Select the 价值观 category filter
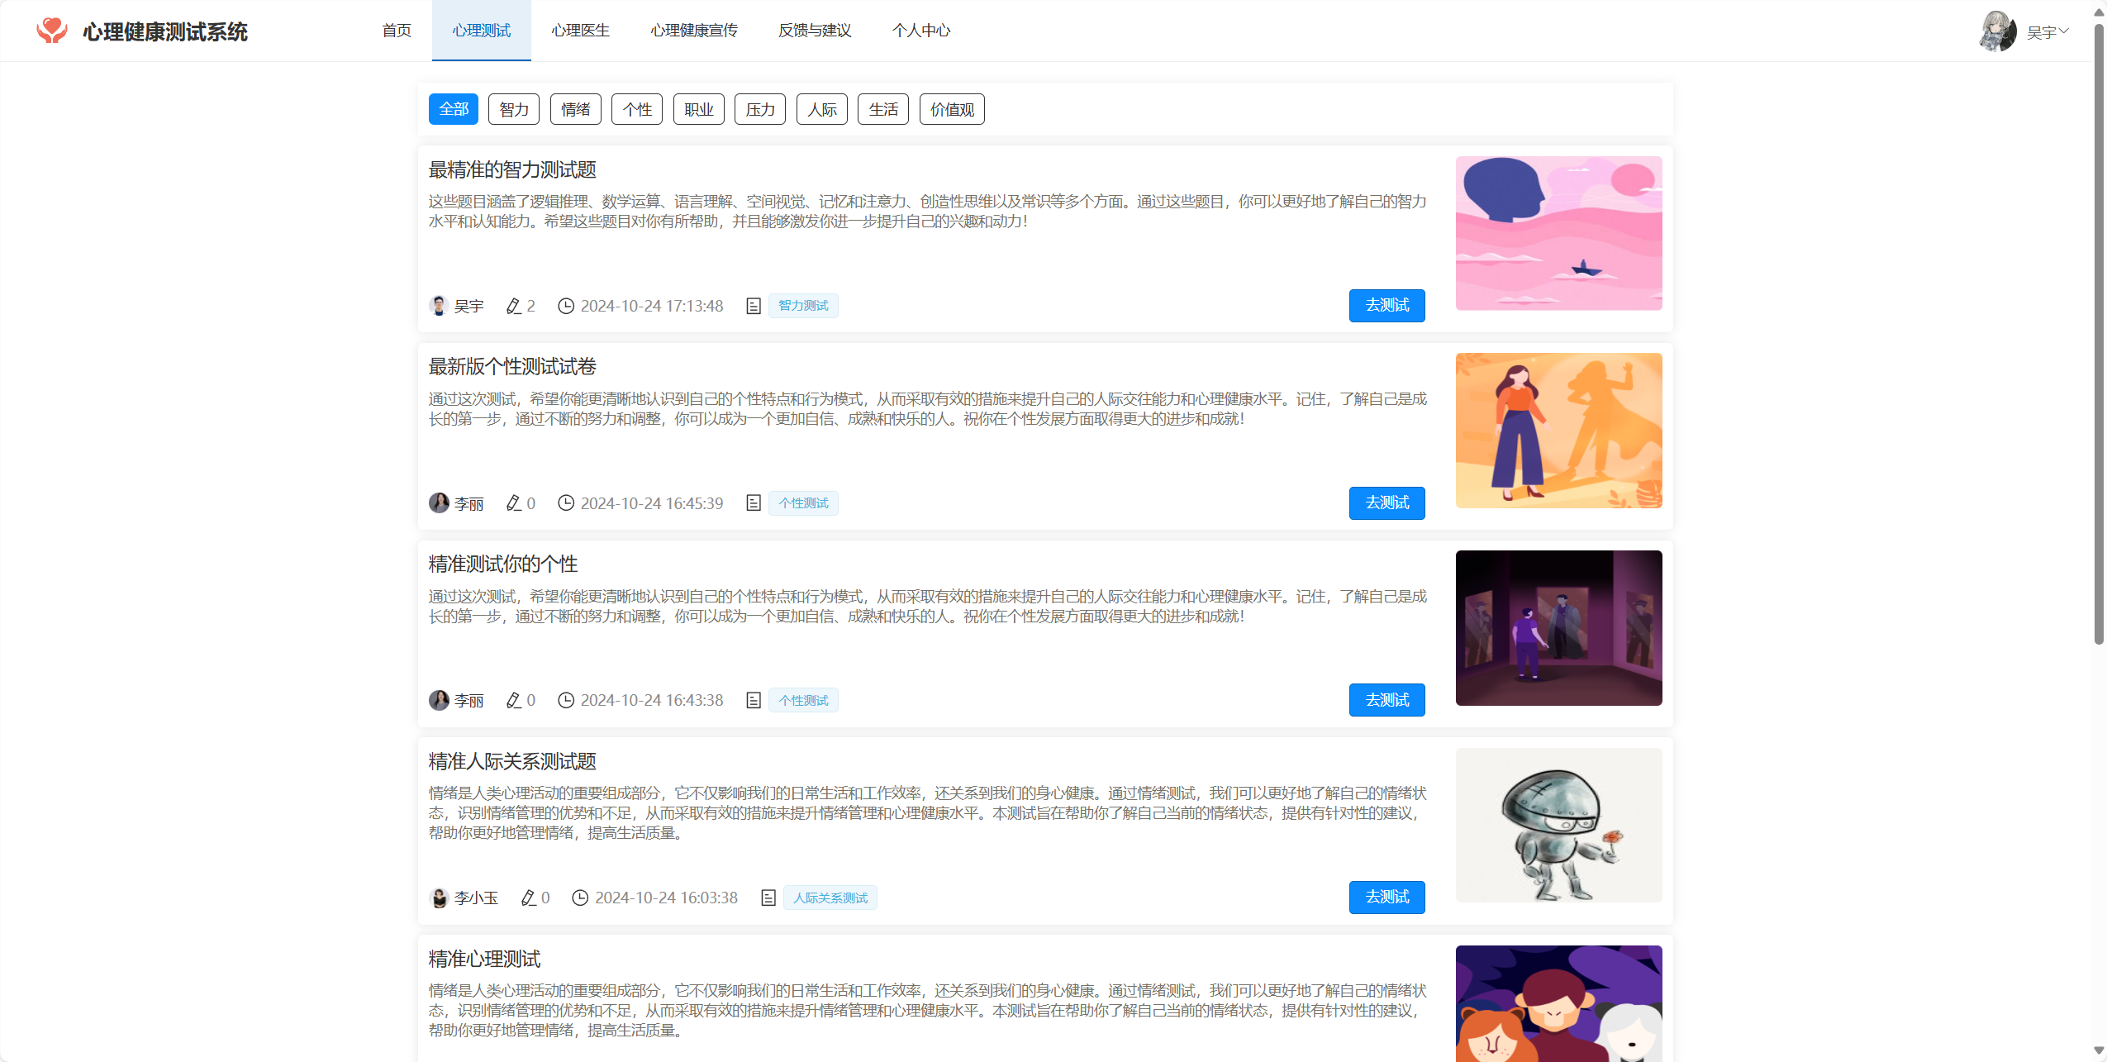This screenshot has width=2107, height=1062. (951, 109)
